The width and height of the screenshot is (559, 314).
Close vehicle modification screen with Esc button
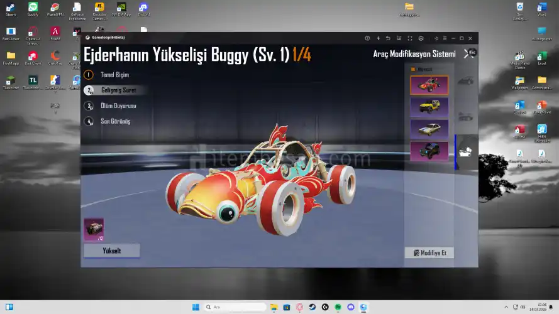tap(469, 53)
